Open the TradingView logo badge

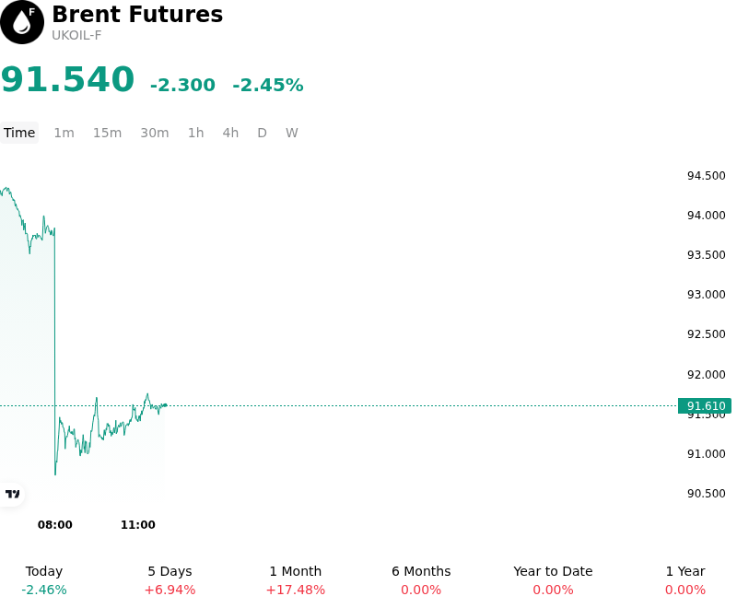coord(12,494)
